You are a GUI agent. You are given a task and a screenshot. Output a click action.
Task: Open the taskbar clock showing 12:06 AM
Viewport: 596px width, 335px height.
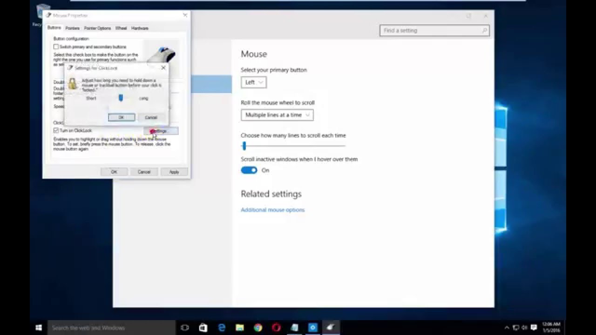551,328
